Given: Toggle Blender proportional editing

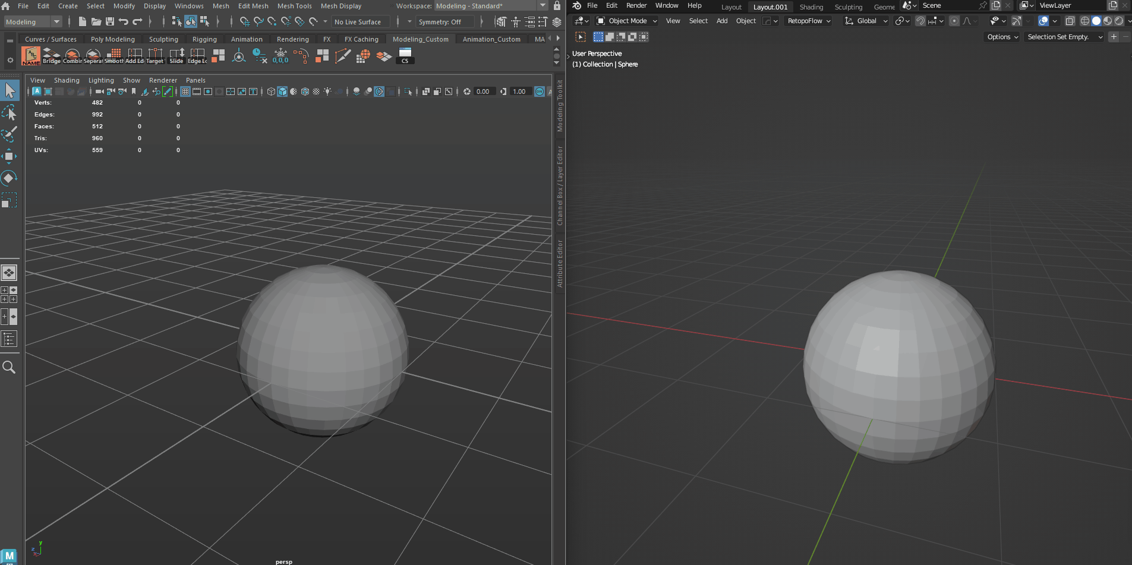Looking at the screenshot, I should 954,21.
